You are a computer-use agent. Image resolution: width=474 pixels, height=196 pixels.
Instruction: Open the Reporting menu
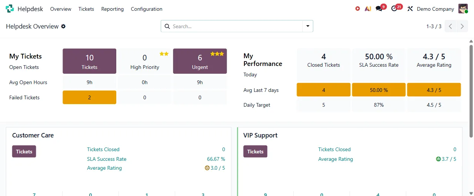113,9
